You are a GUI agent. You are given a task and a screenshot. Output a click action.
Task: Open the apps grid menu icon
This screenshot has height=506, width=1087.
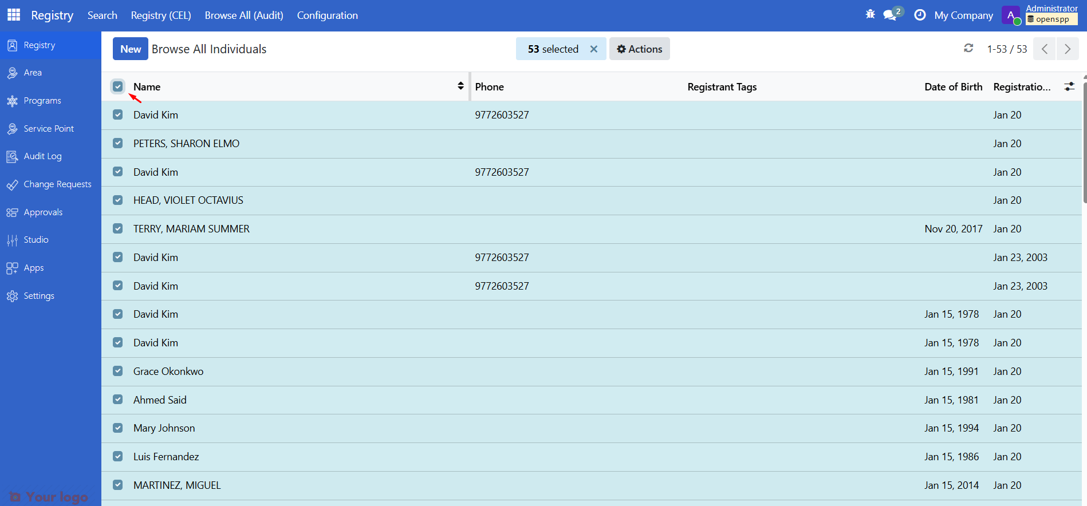[x=14, y=15]
